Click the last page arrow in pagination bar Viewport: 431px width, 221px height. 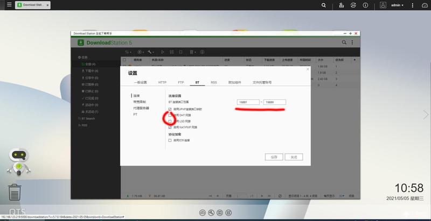[x=269, y=196]
